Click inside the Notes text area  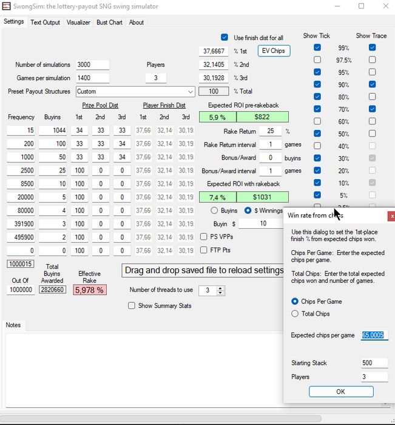point(144,370)
